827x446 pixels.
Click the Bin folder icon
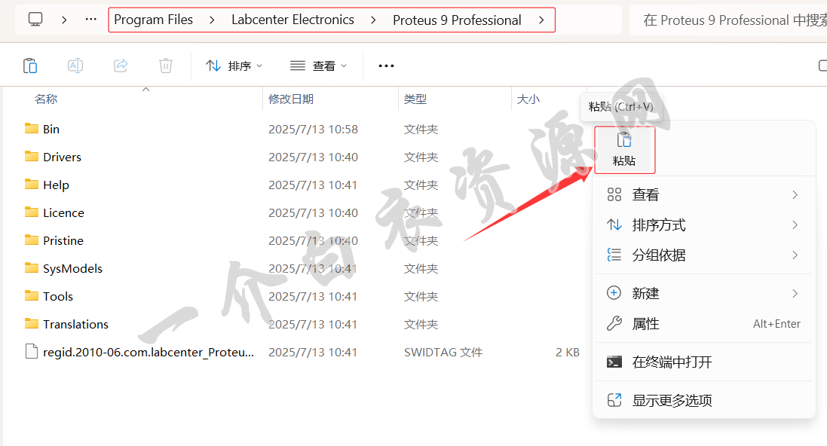pyautogui.click(x=32, y=128)
